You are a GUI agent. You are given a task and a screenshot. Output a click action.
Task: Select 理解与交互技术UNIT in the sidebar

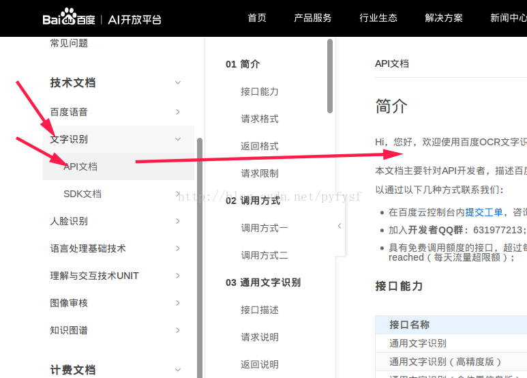[95, 276]
